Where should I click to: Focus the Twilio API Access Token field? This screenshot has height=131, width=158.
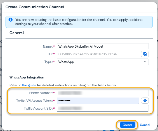coord(98,101)
